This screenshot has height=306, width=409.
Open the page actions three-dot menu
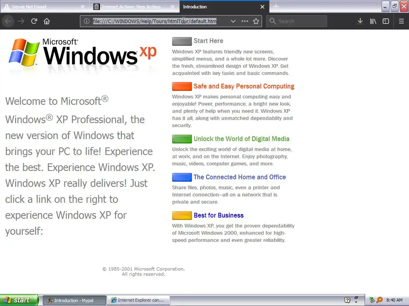coord(245,21)
